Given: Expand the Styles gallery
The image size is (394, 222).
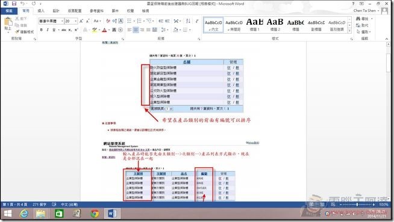Looking at the screenshot, I should 349,31.
